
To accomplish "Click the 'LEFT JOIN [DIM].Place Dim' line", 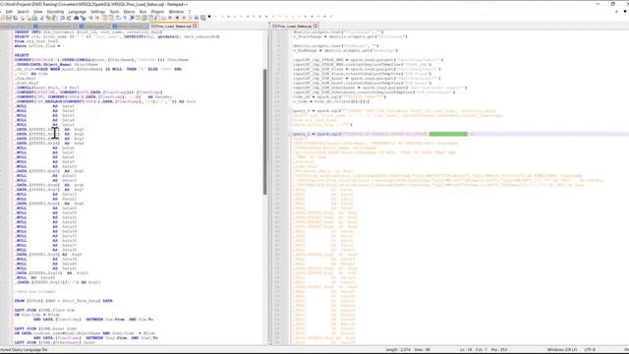I will pyautogui.click(x=44, y=311).
